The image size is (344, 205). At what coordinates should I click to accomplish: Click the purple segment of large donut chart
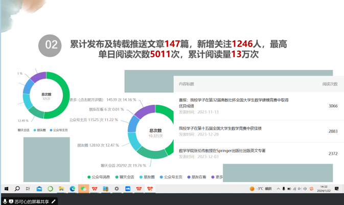click(x=145, y=111)
